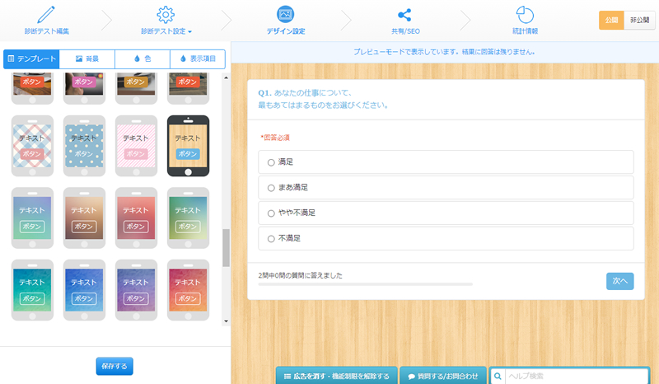Pick the 不満足 radio option
659x384 pixels.
[x=271, y=238]
